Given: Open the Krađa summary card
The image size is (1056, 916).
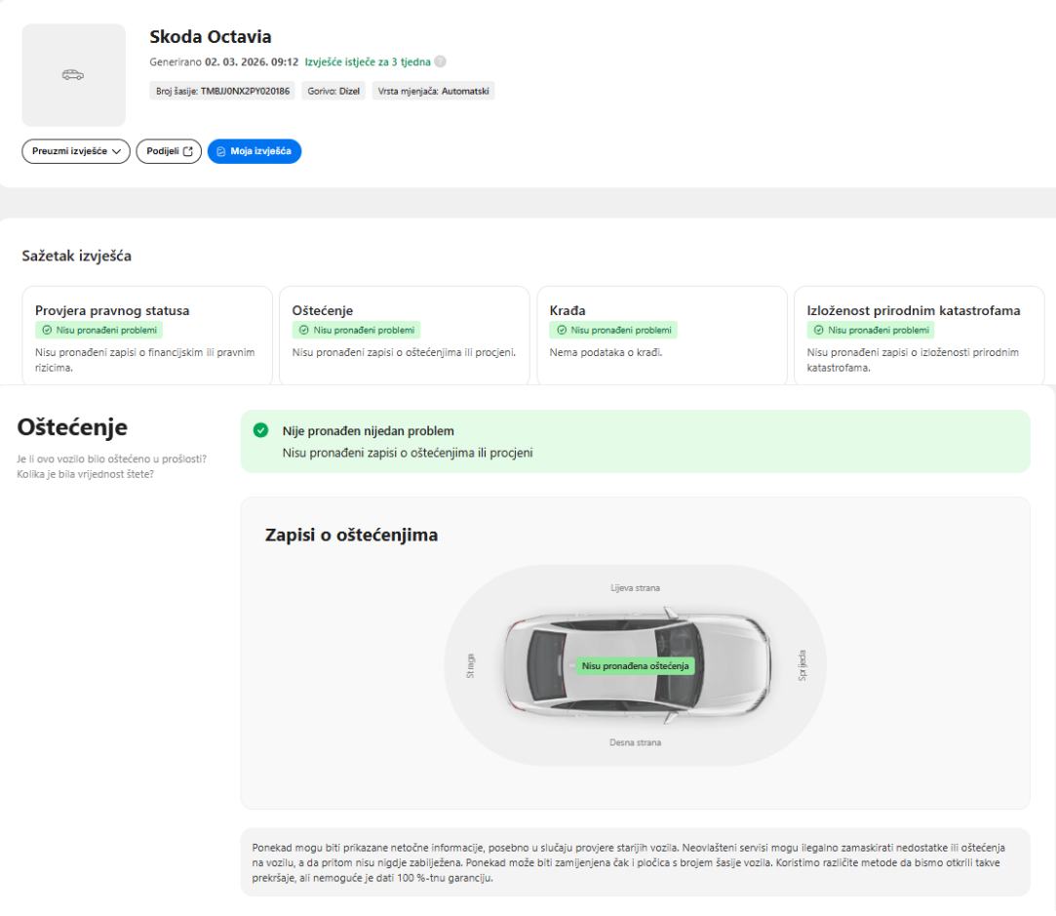Looking at the screenshot, I should tap(662, 335).
